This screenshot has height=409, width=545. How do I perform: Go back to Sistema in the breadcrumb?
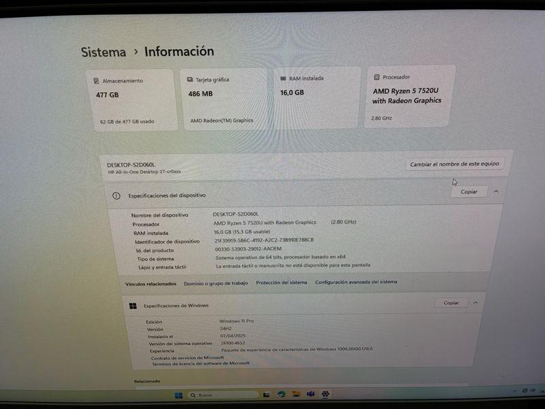(x=104, y=52)
